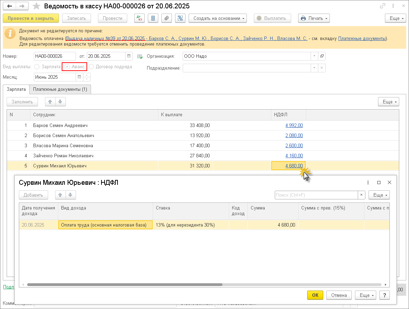This screenshot has height=309, width=409.
Task: Click the back navigation arrow
Action: (10, 6)
